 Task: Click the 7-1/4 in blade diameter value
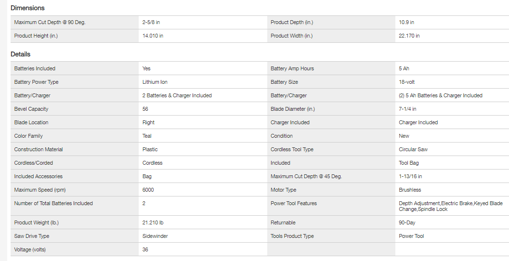click(x=407, y=109)
